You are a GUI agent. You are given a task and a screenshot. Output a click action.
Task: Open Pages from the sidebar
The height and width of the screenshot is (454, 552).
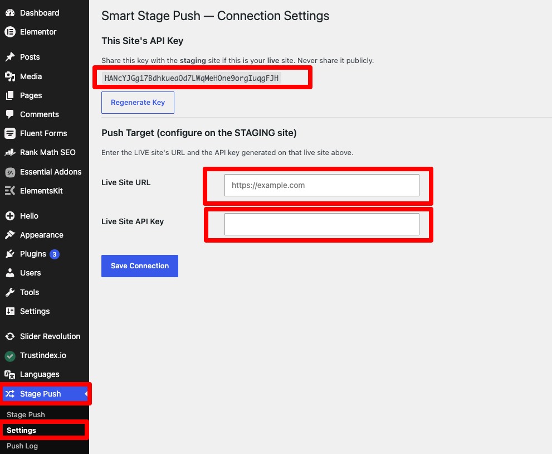pyautogui.click(x=31, y=95)
